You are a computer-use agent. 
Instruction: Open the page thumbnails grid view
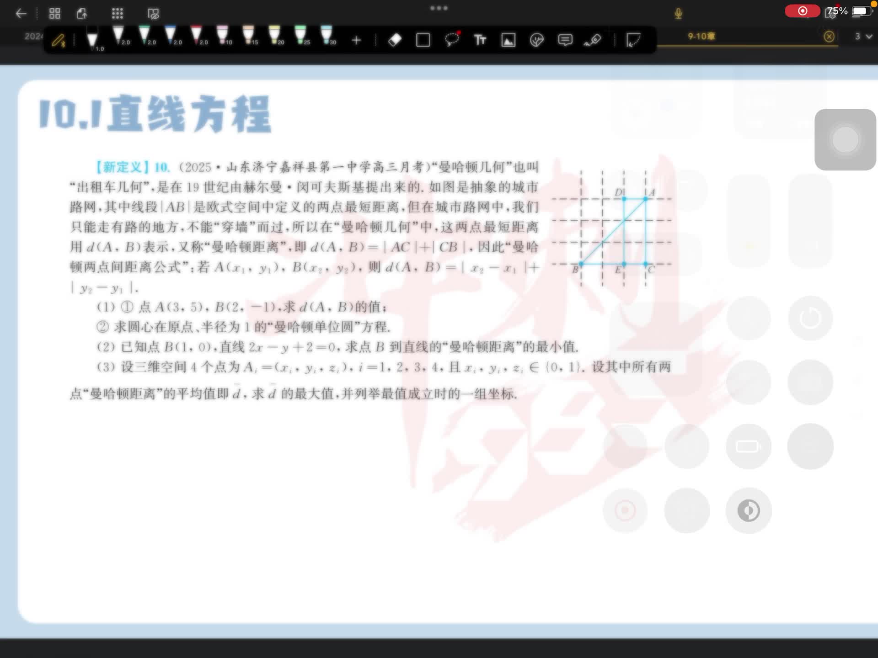[x=55, y=14]
